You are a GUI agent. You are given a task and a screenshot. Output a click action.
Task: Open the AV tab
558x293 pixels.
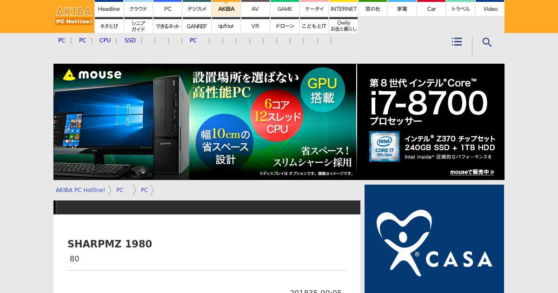coord(255,9)
